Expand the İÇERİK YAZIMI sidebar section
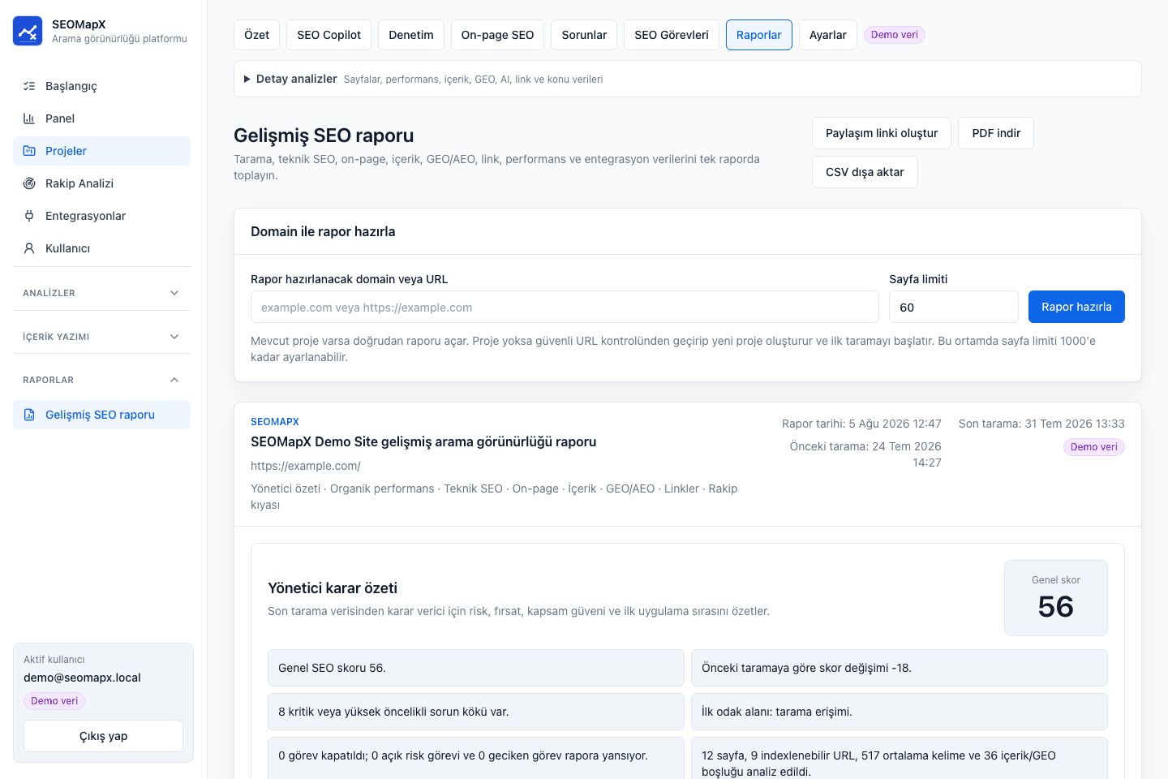 (101, 337)
